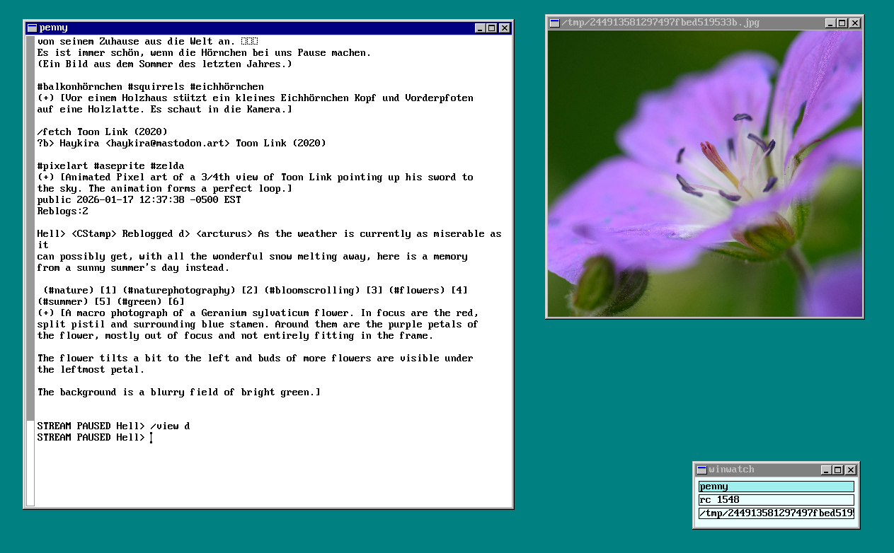Open the image viewer window's system menu icon
Image resolution: width=894 pixels, height=553 pixels.
555,23
